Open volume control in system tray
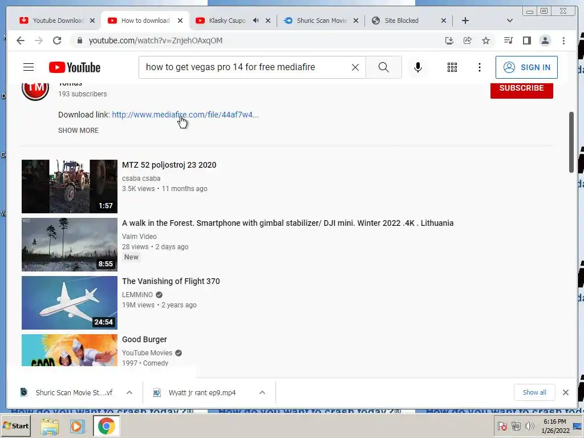 pyautogui.click(x=529, y=426)
